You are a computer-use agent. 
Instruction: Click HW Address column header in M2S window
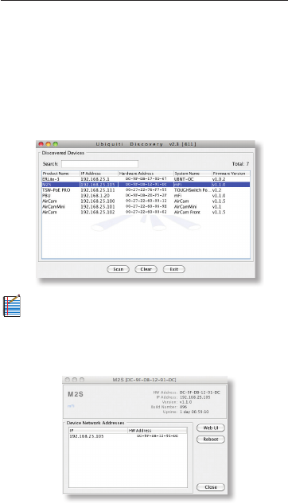tap(158, 431)
